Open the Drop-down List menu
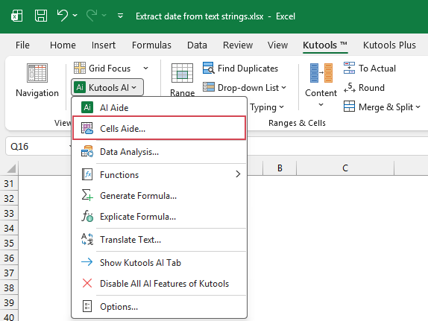The height and width of the screenshot is (321, 428). (x=245, y=88)
